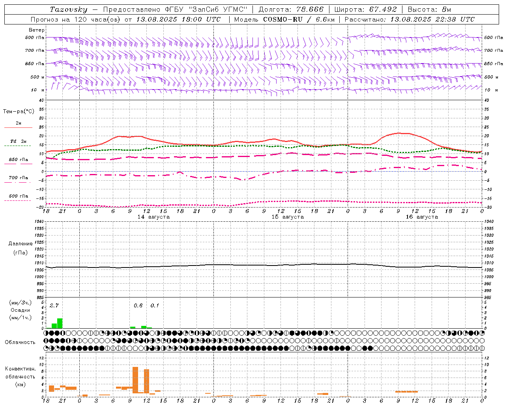The height and width of the screenshot is (404, 505).
Task: Select the text Предоставлено ФГБУ "ЗапСиб УГМС"
Action: (x=175, y=9)
